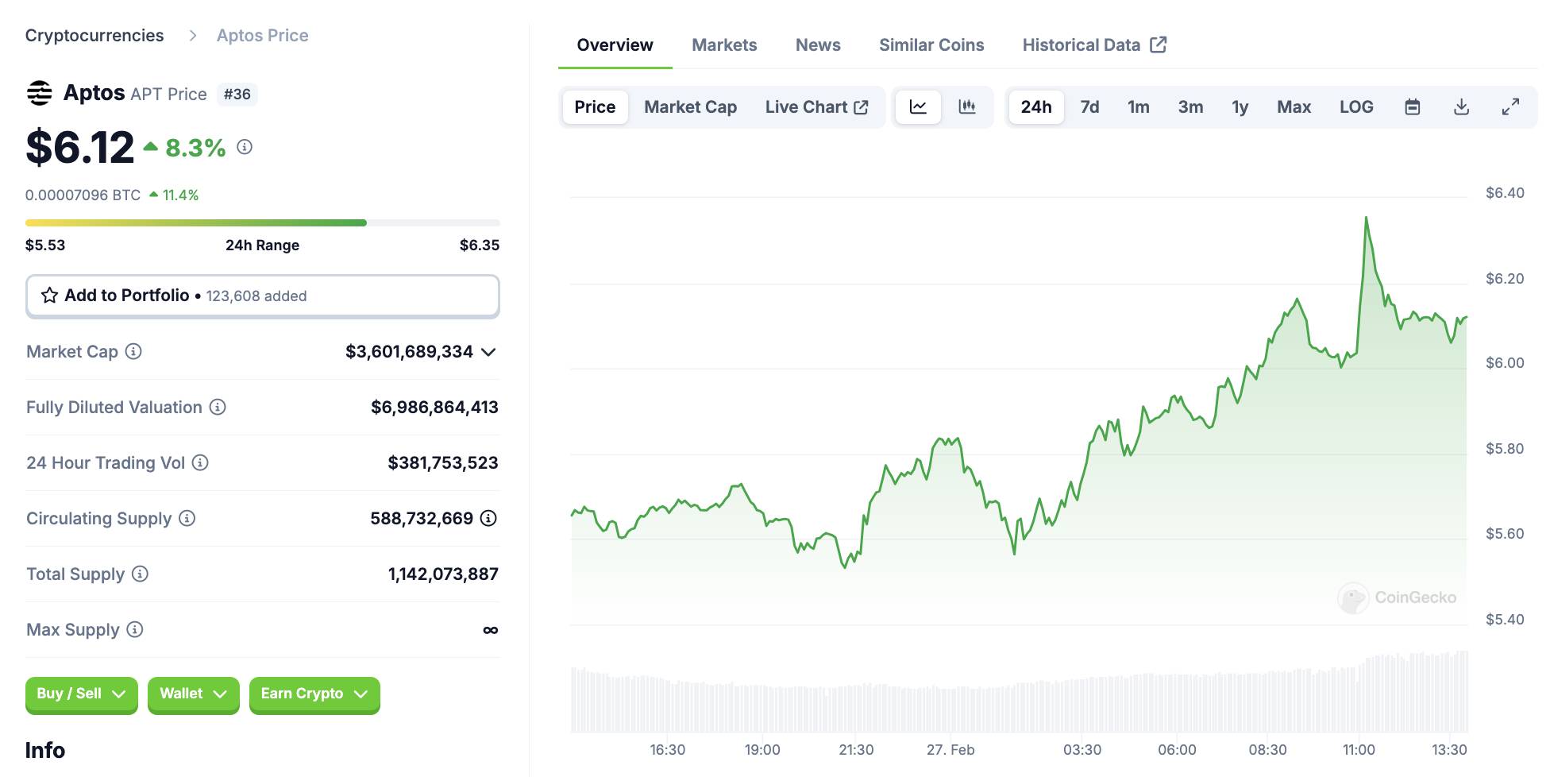Open the Historical Data tab
1550x777 pixels.
point(1093,45)
